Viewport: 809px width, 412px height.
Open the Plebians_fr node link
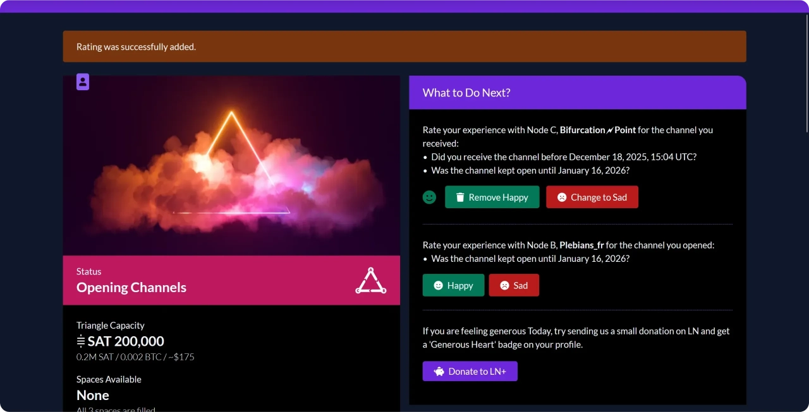pyautogui.click(x=581, y=245)
